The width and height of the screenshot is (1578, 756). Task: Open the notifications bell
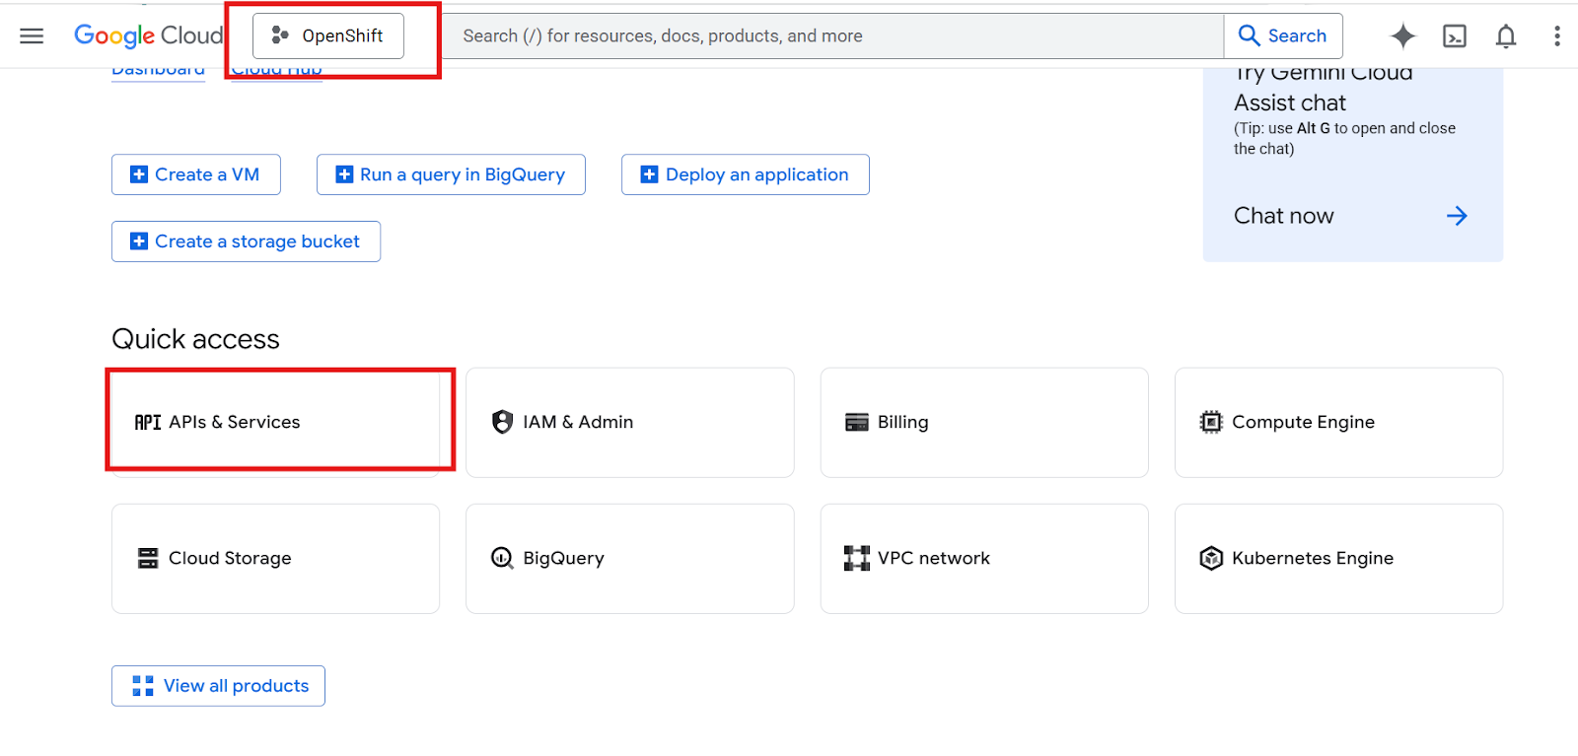pos(1505,36)
